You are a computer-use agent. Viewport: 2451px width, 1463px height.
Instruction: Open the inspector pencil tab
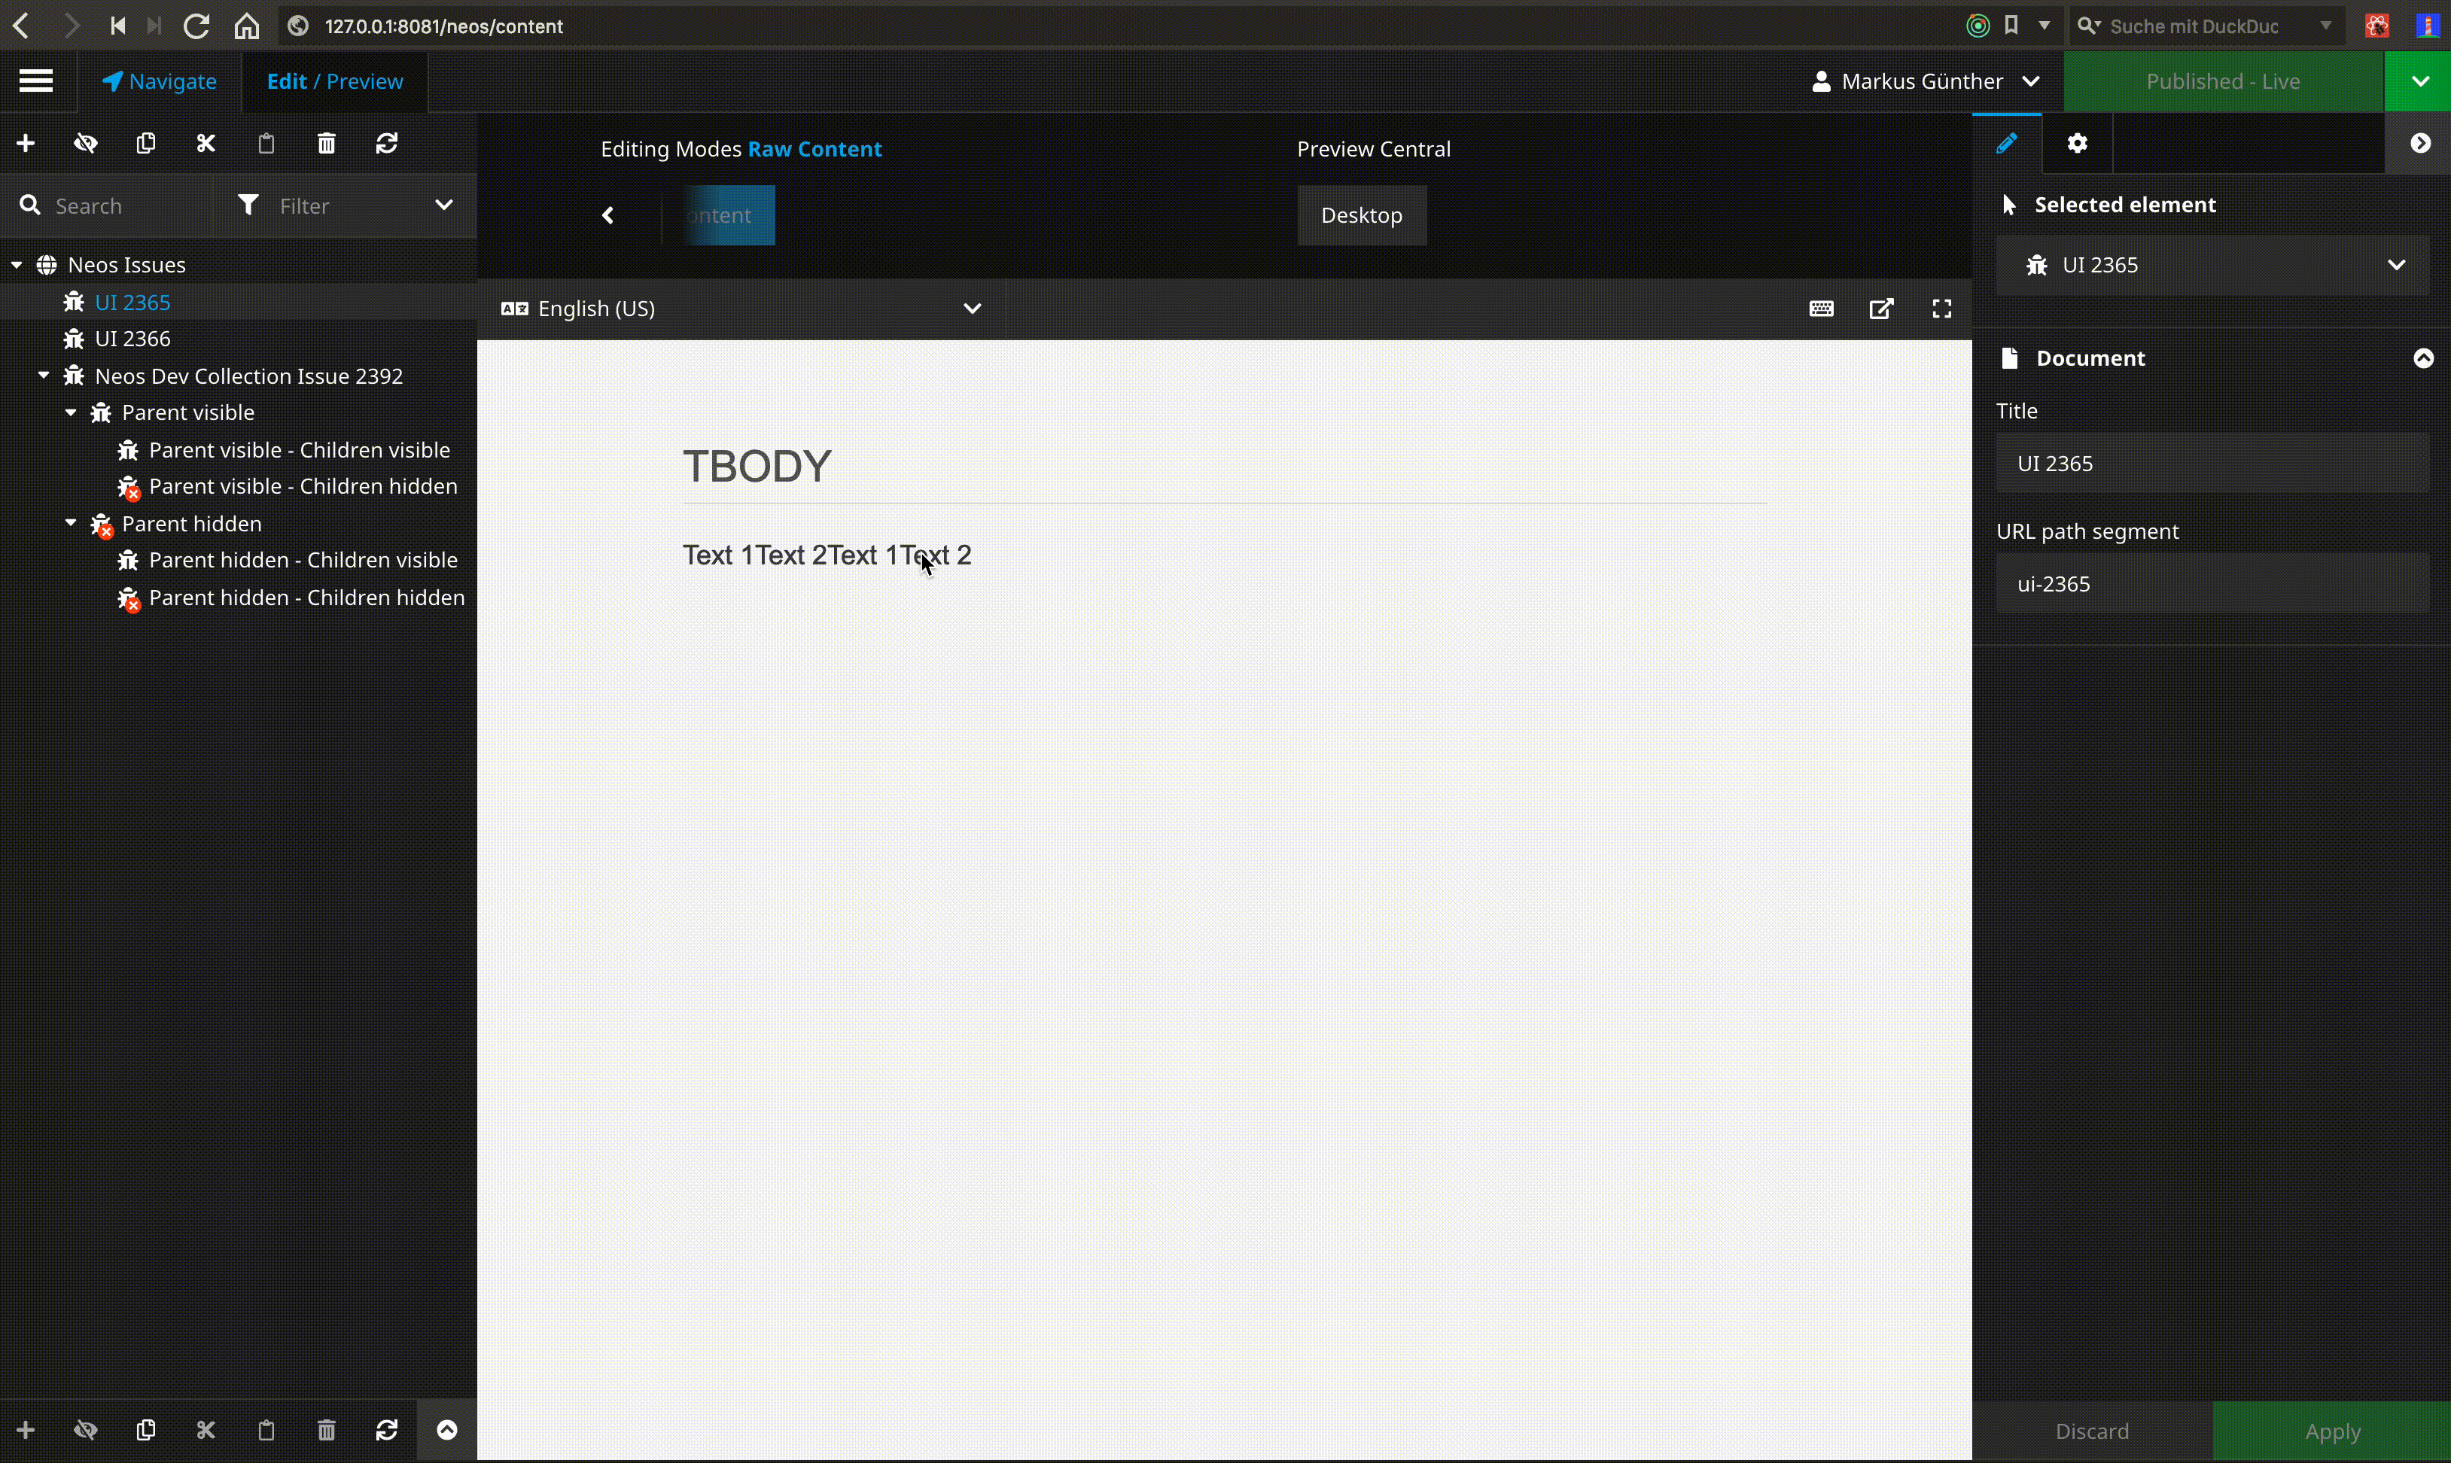pos(2006,144)
